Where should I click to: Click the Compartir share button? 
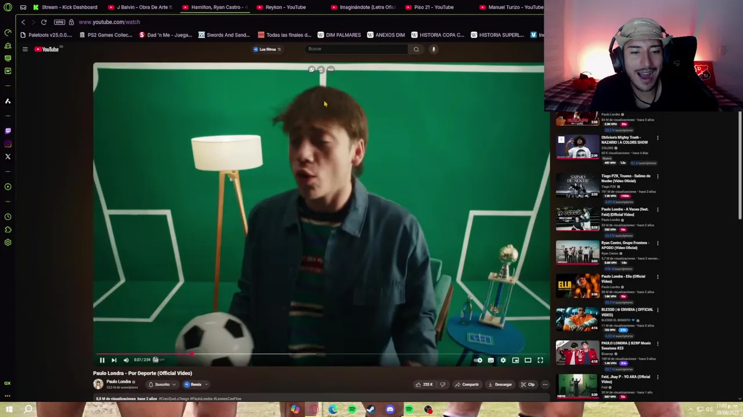(467, 385)
